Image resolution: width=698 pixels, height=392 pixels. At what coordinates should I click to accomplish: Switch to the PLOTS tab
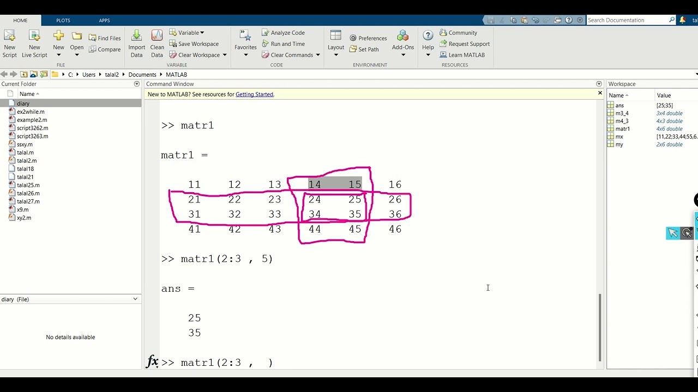click(x=63, y=20)
